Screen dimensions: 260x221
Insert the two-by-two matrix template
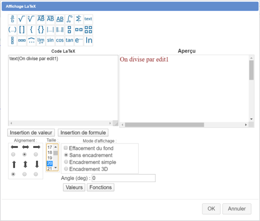pos(88,30)
